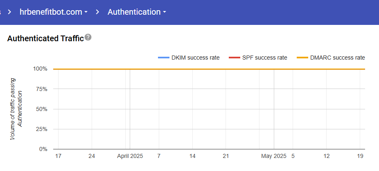Click the y-axis title about traffic passing Authentication

tap(16, 109)
